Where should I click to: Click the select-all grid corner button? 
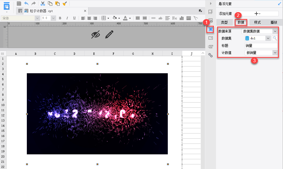[2, 54]
